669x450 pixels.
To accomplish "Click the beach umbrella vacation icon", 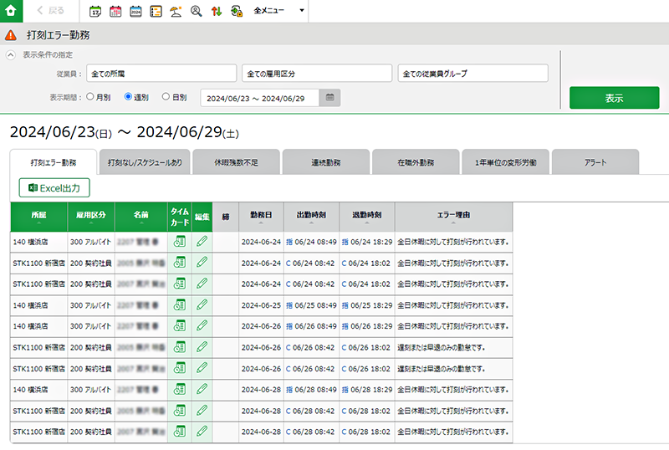I will (176, 12).
